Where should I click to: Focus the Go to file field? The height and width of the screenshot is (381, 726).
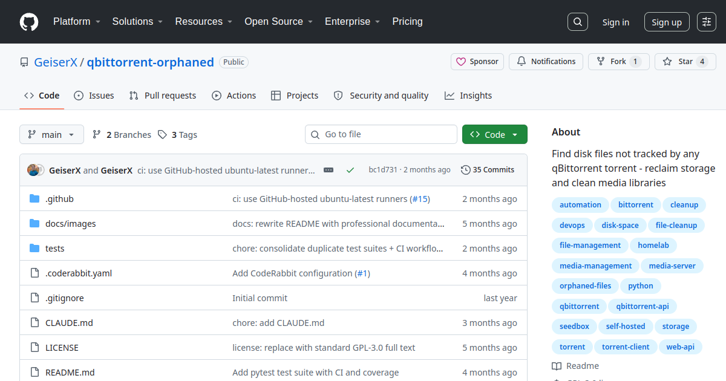click(x=381, y=134)
